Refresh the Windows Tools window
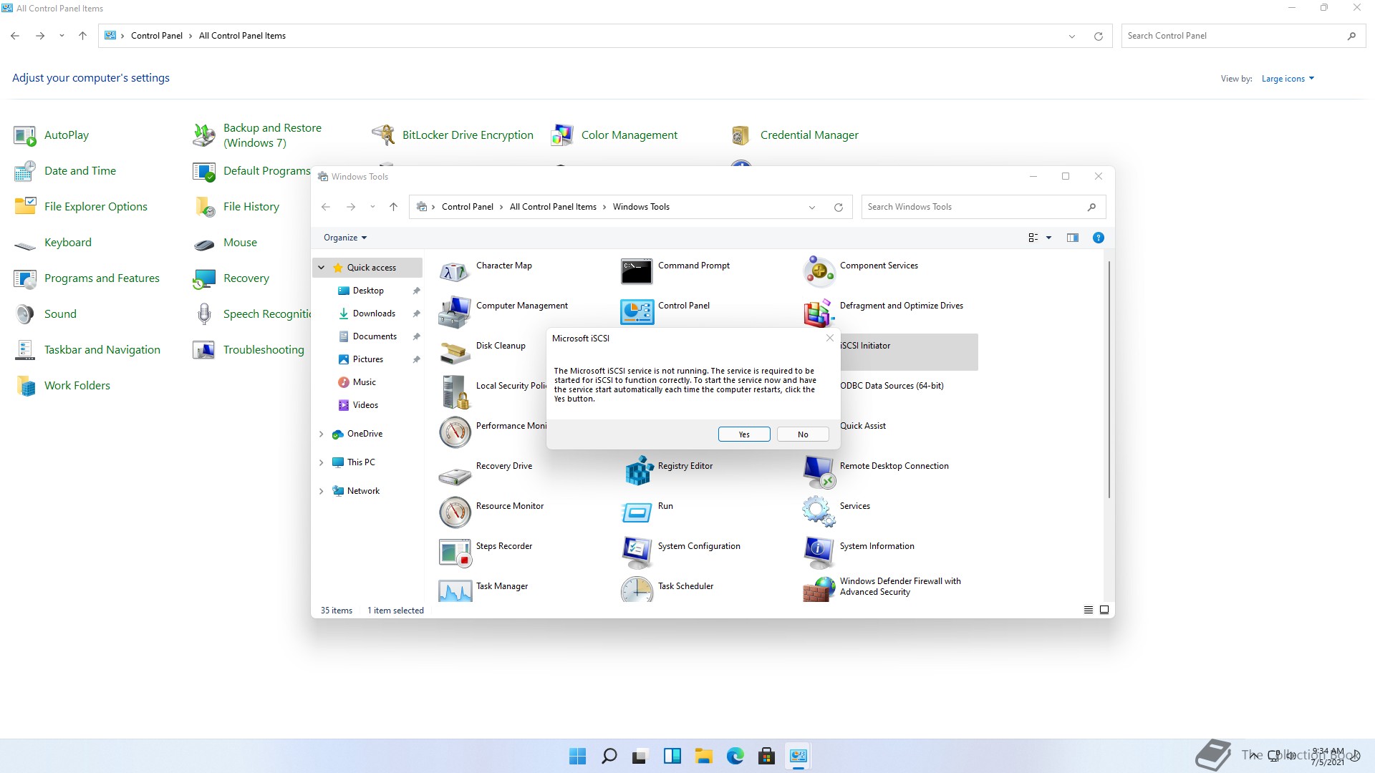This screenshot has width=1375, height=773. 838,208
